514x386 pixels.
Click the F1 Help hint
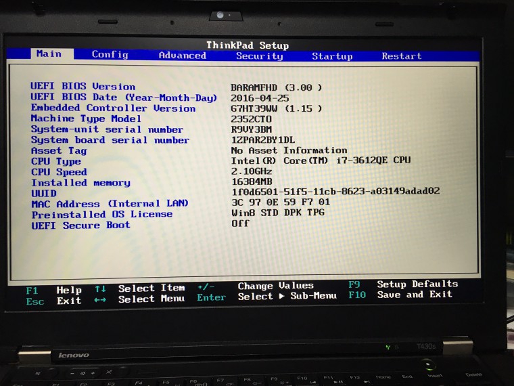tap(53, 291)
